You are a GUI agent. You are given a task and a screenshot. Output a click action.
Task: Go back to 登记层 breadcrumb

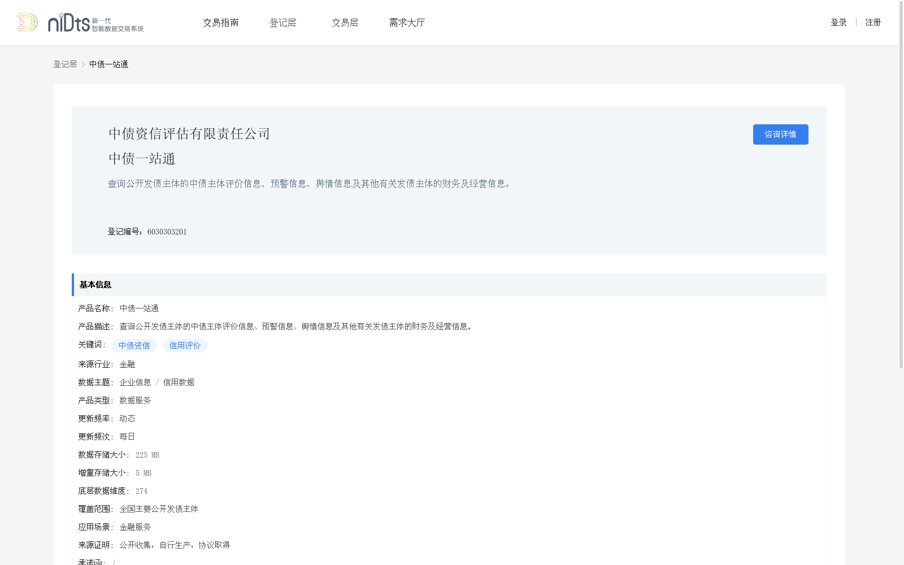coord(65,64)
